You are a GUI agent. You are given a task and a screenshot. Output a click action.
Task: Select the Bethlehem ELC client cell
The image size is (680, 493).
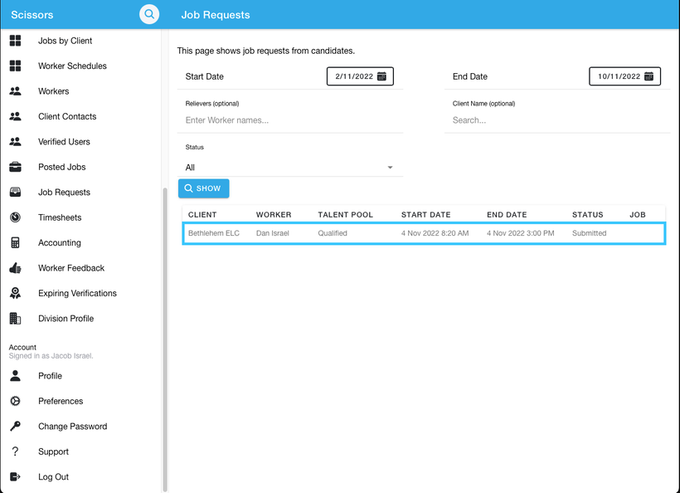pyautogui.click(x=214, y=233)
